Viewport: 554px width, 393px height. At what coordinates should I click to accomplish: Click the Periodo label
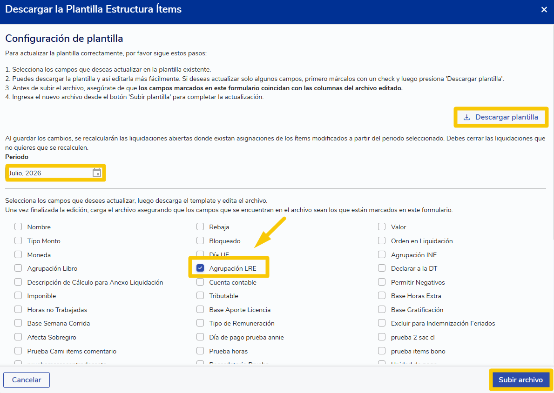click(x=17, y=157)
